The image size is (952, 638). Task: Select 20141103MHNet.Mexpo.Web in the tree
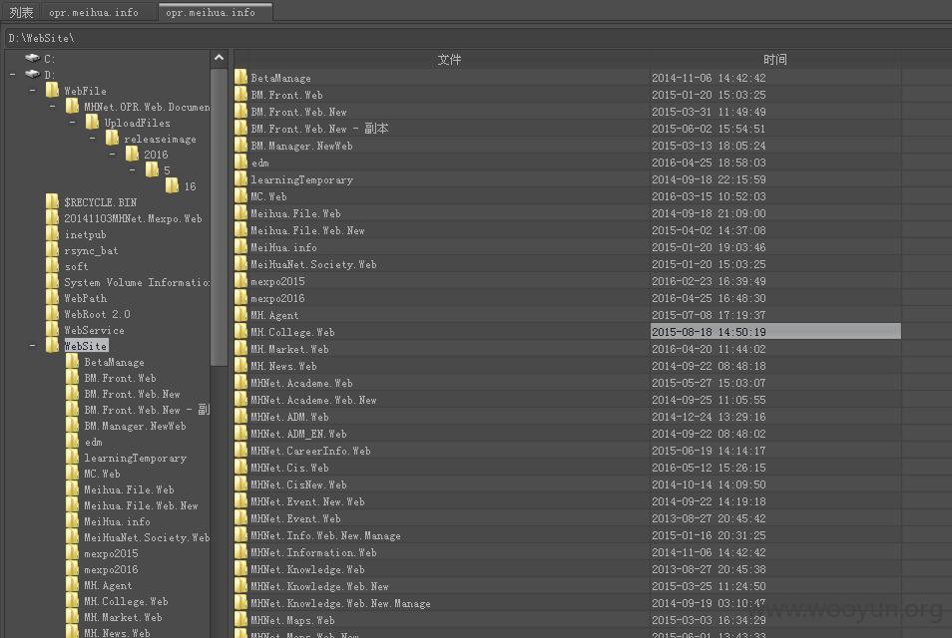click(133, 218)
